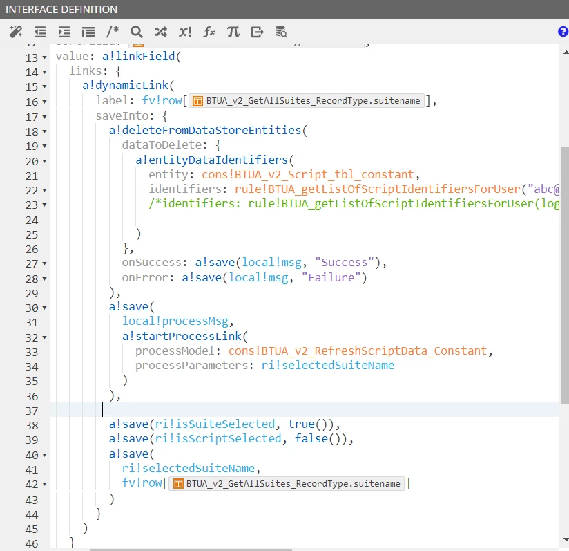
Task: Click the "Failure" string on line 28
Action: coord(331,278)
